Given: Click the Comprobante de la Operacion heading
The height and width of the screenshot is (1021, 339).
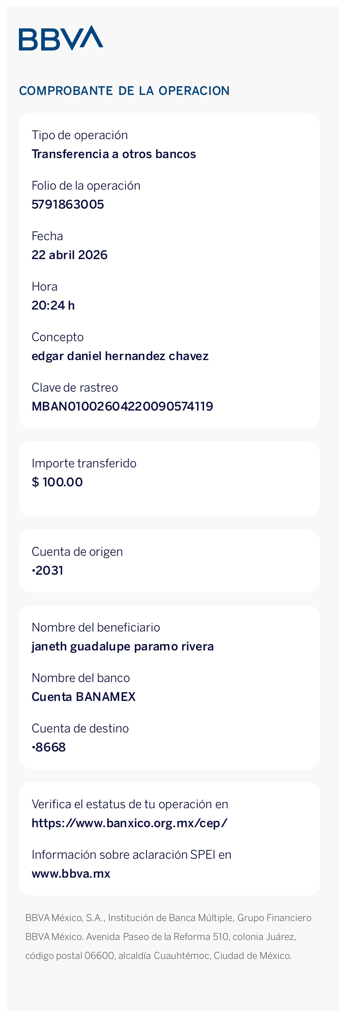Looking at the screenshot, I should tap(124, 91).
